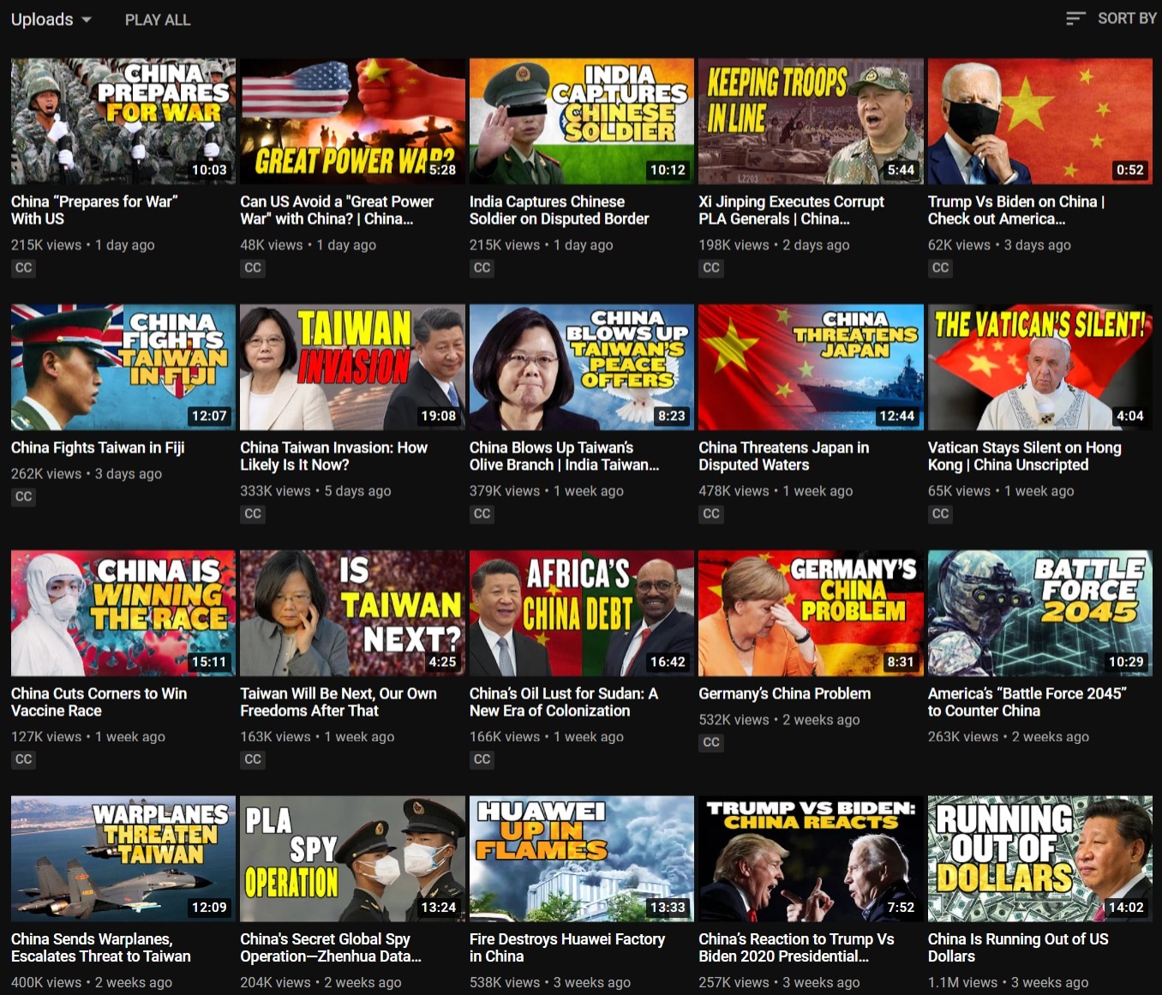Click CC badge under Germany's China Problem
Viewport: 1162px width, 995px height.
(x=711, y=742)
